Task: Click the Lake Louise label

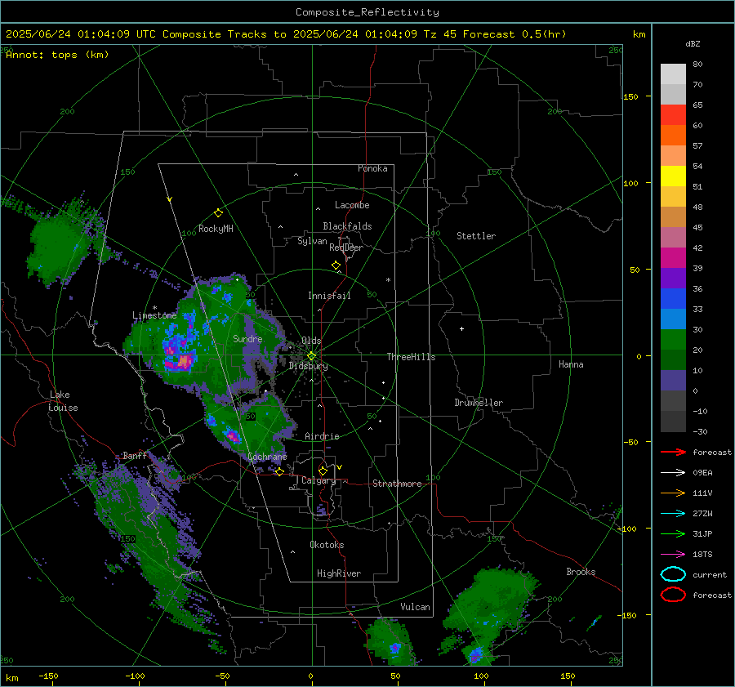Action: pyautogui.click(x=63, y=401)
